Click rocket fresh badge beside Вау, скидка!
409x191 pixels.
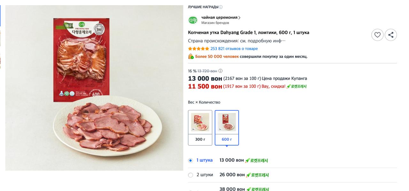297,86
